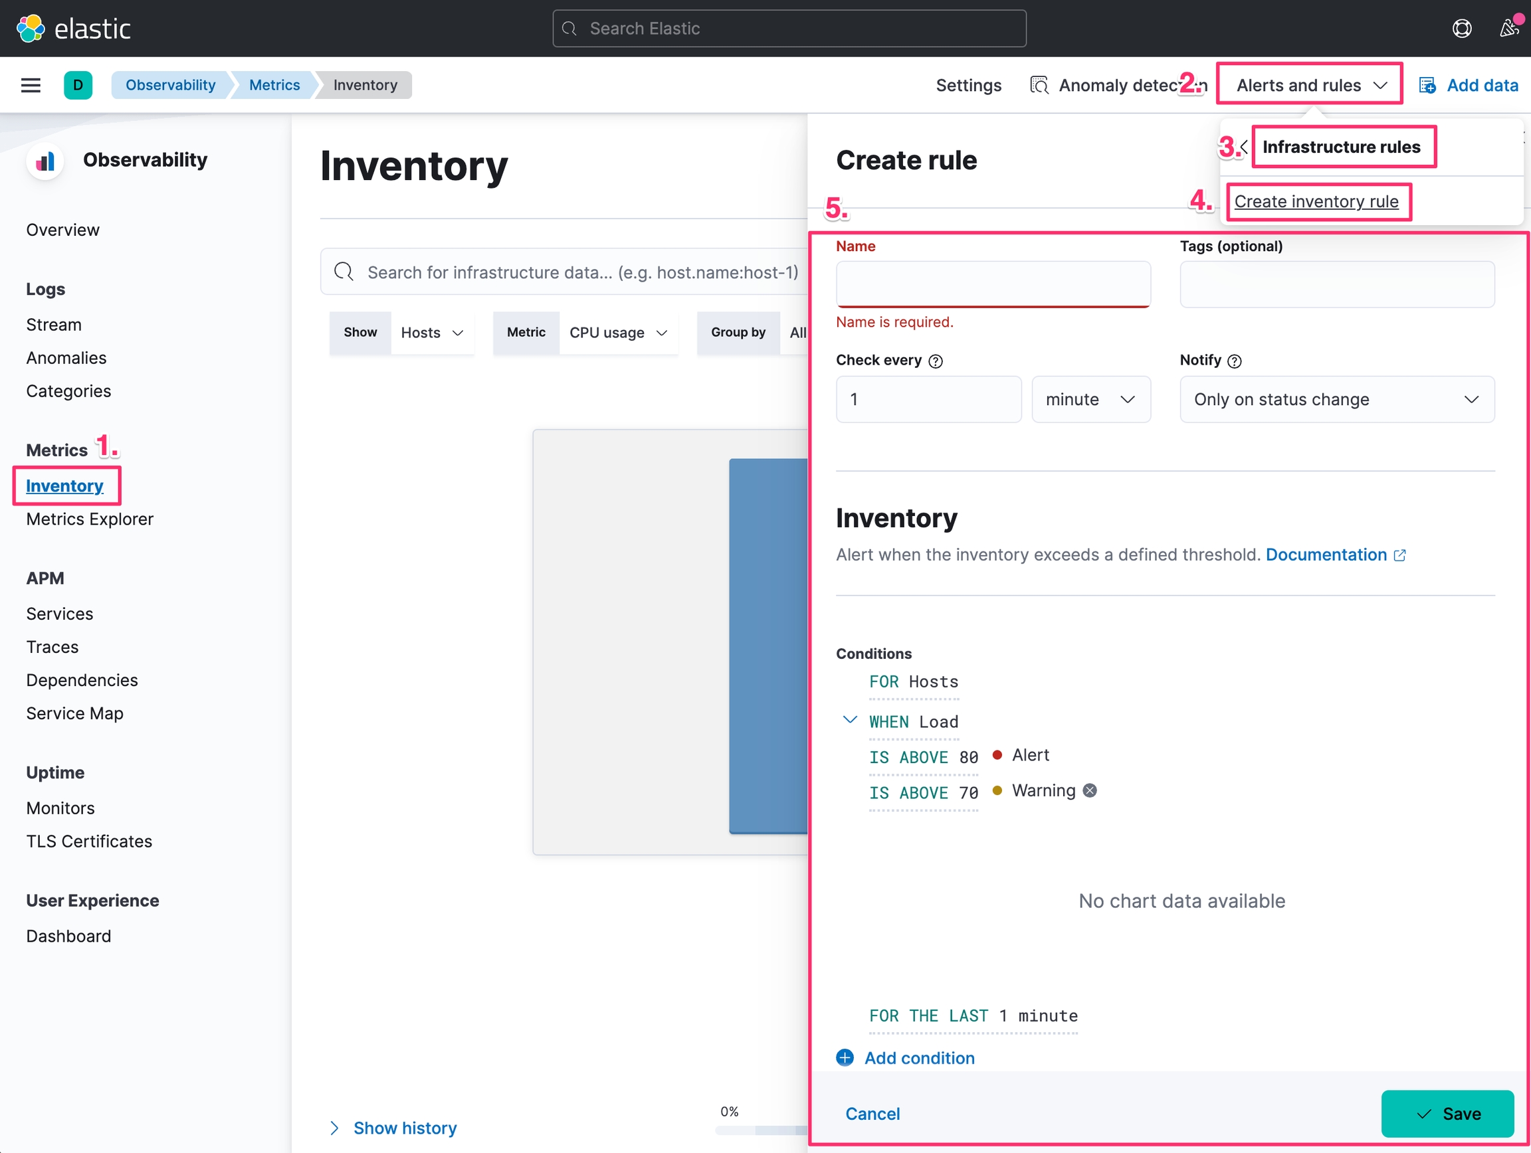This screenshot has height=1153, width=1531.
Task: Open Metrics Explorer in sidebar
Action: tap(90, 519)
